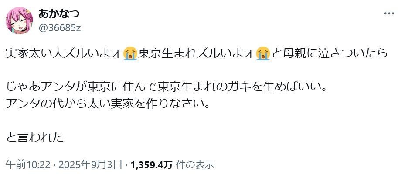Click the second crying face emoji
Viewport: 398px width, 177px height.
pyautogui.click(x=263, y=53)
